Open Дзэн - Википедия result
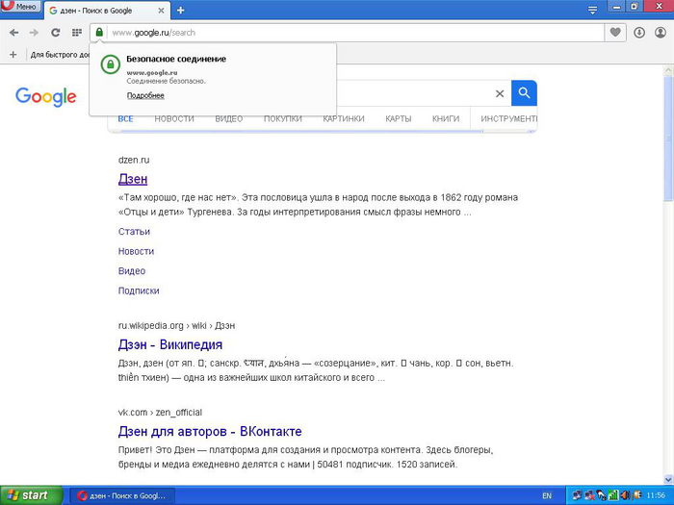This screenshot has height=505, width=674. 170,344
